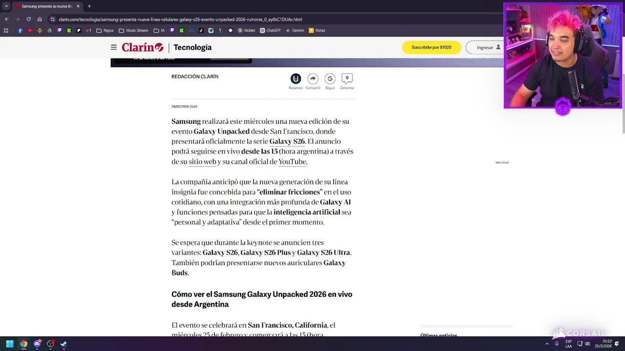The image size is (625, 351).
Task: Follow the sitio web link
Action: tap(202, 162)
